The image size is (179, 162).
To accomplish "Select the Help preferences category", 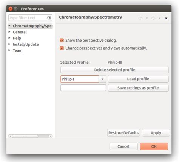I will click(17, 38).
